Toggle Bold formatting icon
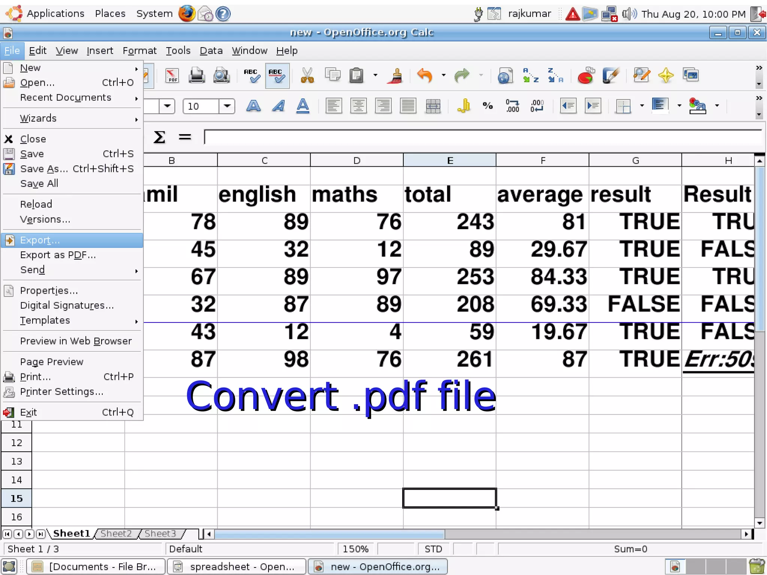The height and width of the screenshot is (575, 767). pyautogui.click(x=254, y=106)
